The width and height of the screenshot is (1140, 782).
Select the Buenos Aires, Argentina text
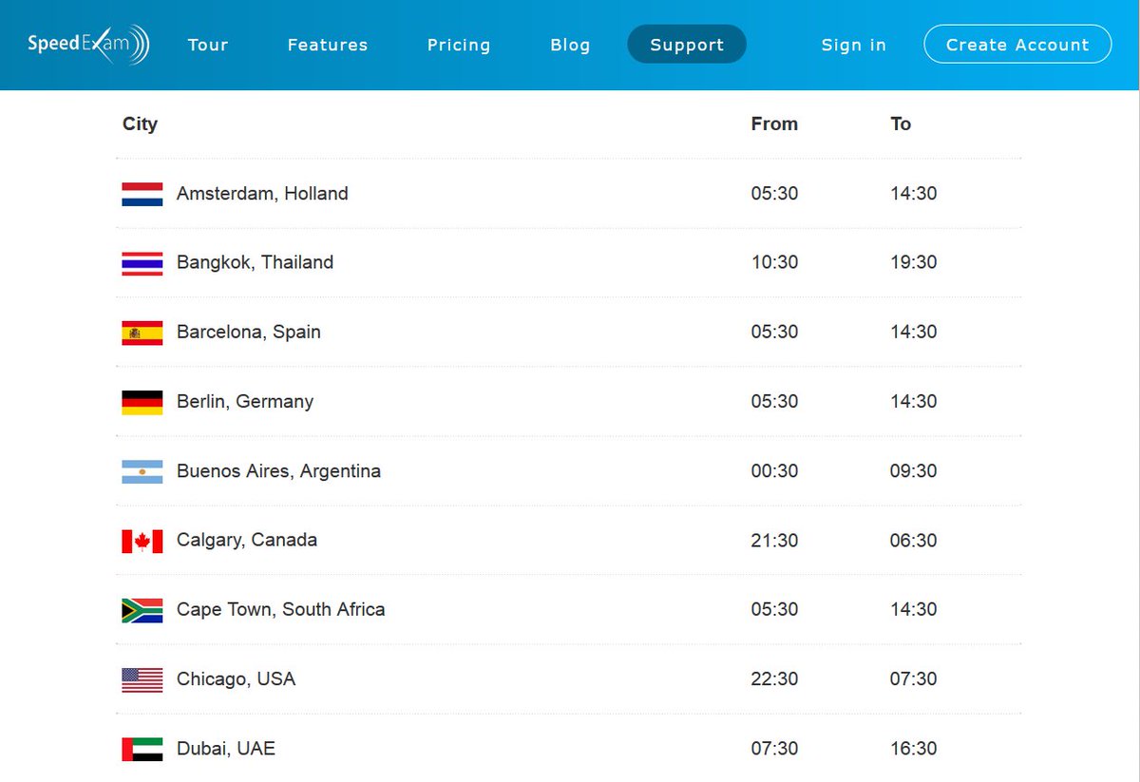pyautogui.click(x=278, y=470)
